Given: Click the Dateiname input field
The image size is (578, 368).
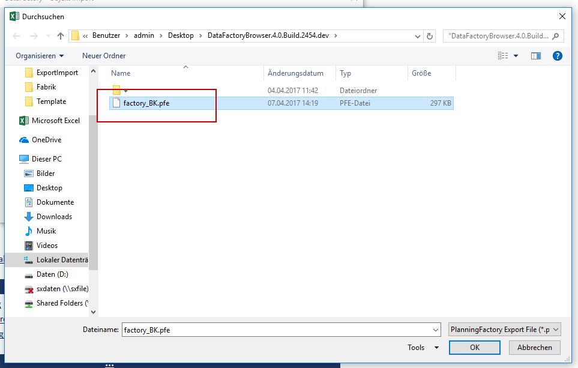Looking at the screenshot, I should click(276, 330).
